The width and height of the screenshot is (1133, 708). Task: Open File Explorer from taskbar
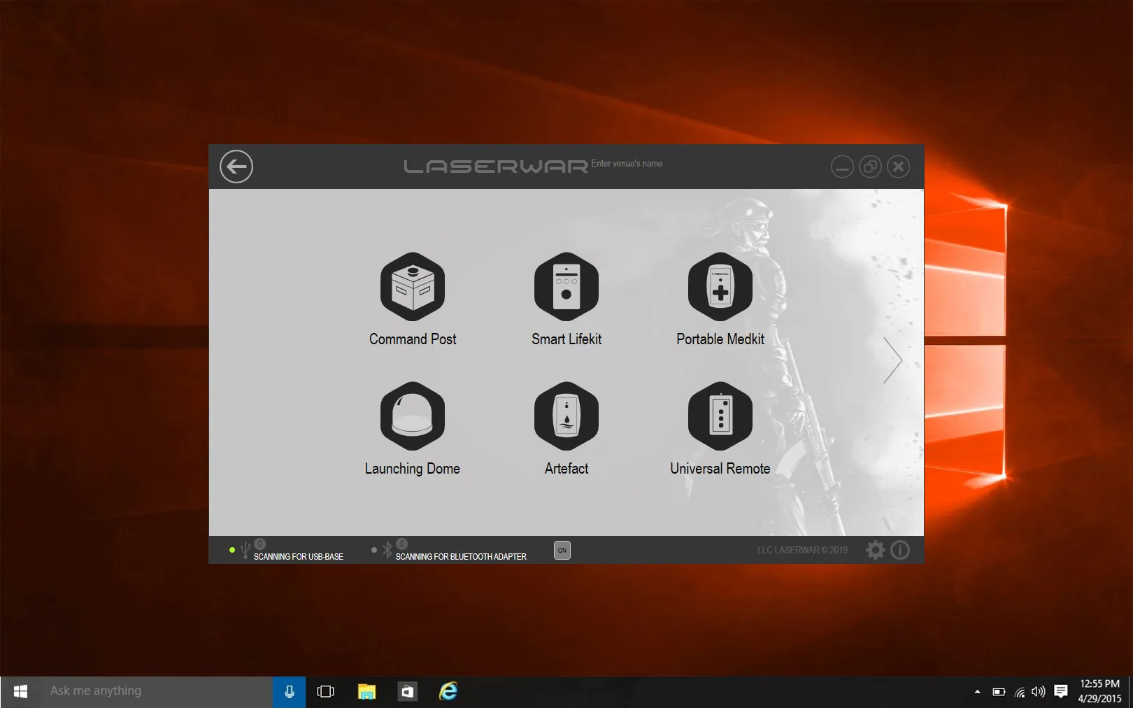coord(366,691)
